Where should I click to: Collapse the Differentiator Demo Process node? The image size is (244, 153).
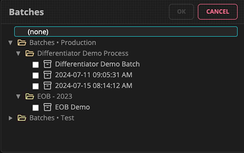coord(18,53)
